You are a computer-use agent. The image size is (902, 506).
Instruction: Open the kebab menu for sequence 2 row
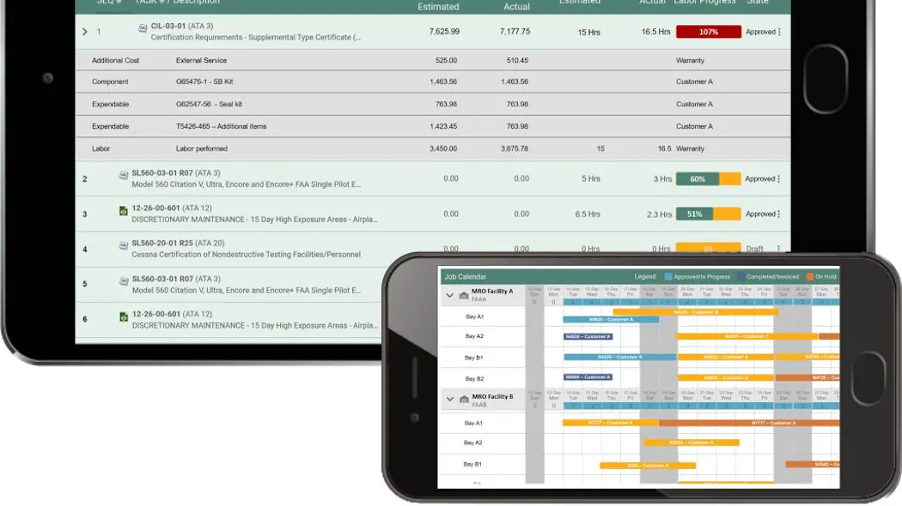(x=779, y=179)
